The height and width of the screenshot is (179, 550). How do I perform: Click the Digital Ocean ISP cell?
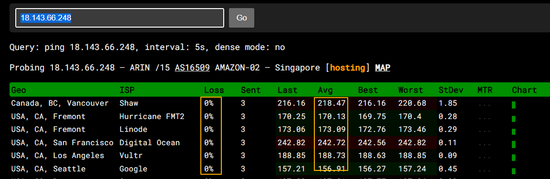[149, 142]
